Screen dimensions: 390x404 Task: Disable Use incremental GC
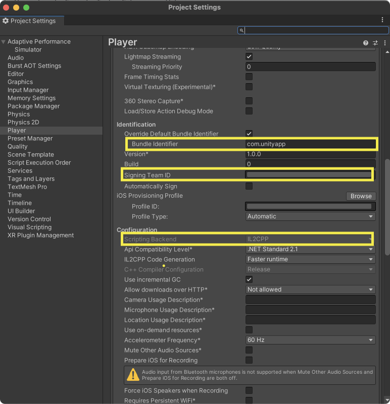[x=249, y=279]
